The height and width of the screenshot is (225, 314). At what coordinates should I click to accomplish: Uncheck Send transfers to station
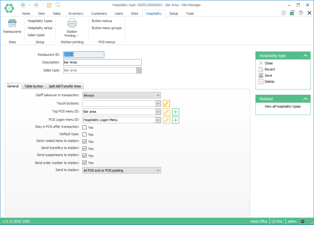[84, 148]
